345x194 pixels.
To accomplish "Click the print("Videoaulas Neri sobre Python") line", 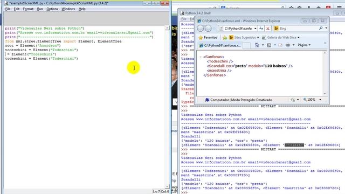I will tap(45, 29).
